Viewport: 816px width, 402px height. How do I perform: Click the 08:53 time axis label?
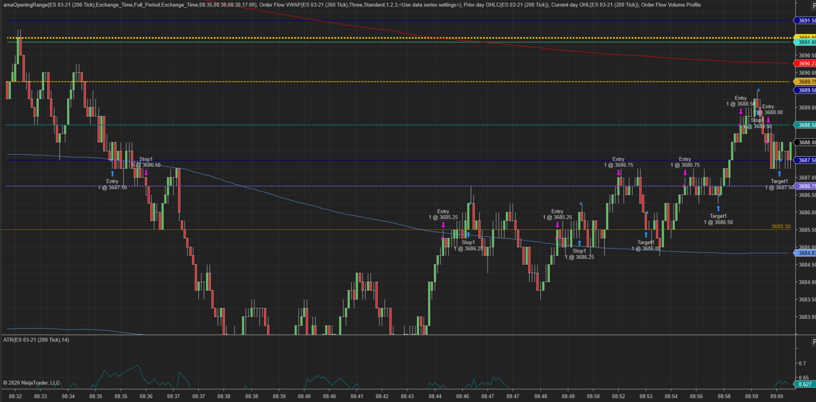(x=646, y=396)
